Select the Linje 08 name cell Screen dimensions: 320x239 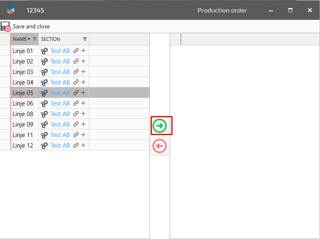tap(23, 114)
